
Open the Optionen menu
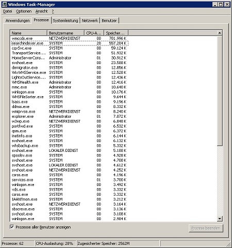24,11
